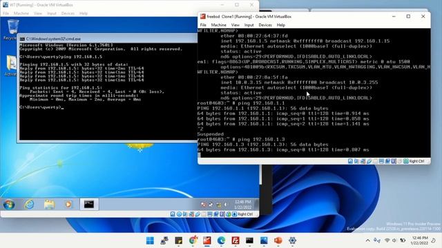Open USB indicator in W7 VM status bar
This screenshot has height=248, width=442.
pyautogui.click(x=198, y=214)
